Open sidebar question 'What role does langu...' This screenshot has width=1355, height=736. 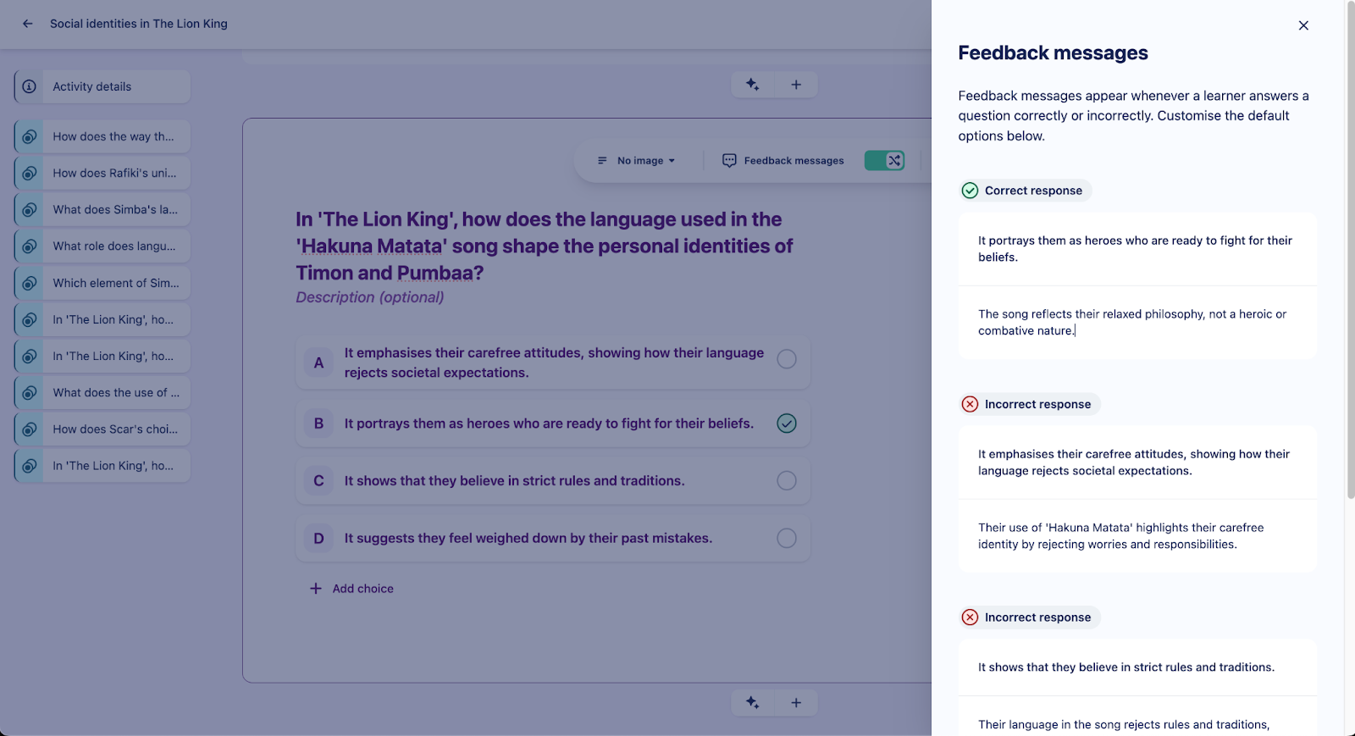point(102,246)
